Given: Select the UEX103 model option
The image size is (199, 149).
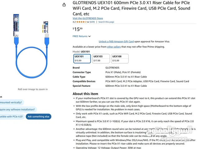Looking at the screenshot, I should pyautogui.click(x=101, y=59).
